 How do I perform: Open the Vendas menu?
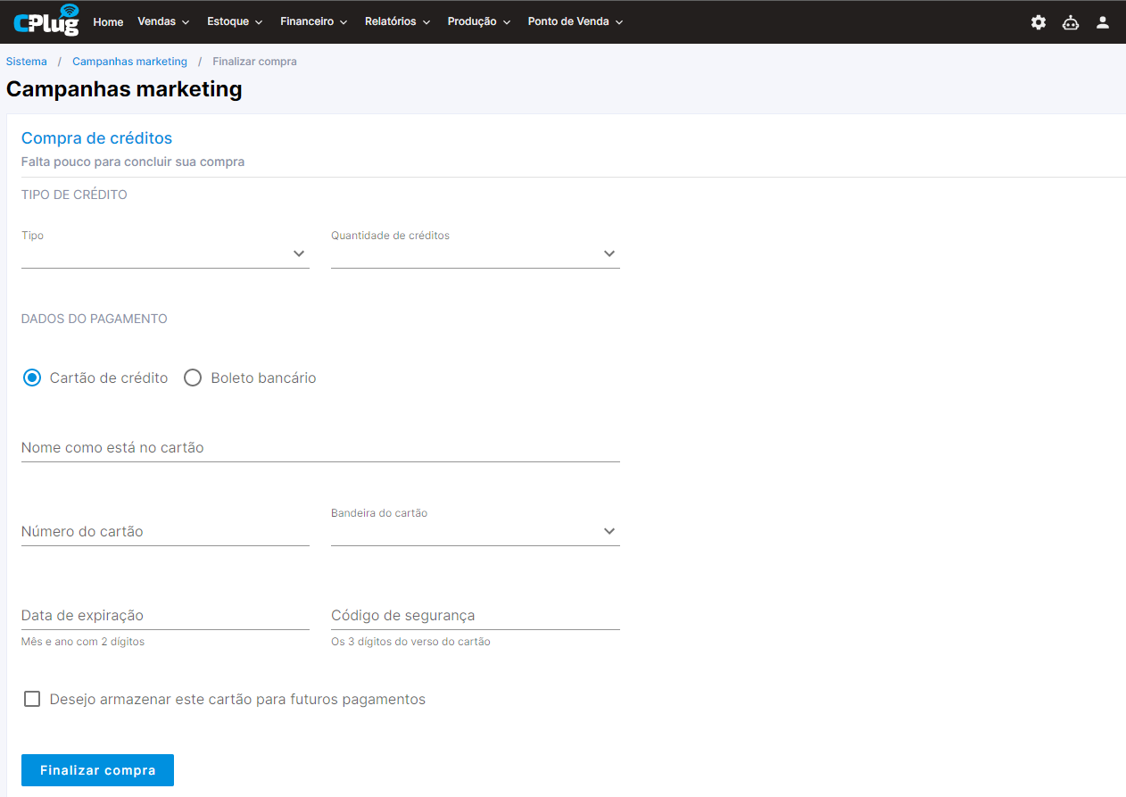[163, 21]
